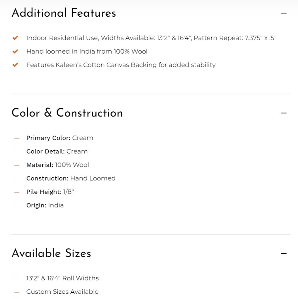This screenshot has width=298, height=299.
Task: Select the 13'2" & 16'4" Roll Widths entry
Action: [x=63, y=278]
